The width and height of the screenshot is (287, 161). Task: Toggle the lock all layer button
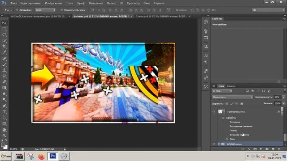click(x=242, y=104)
